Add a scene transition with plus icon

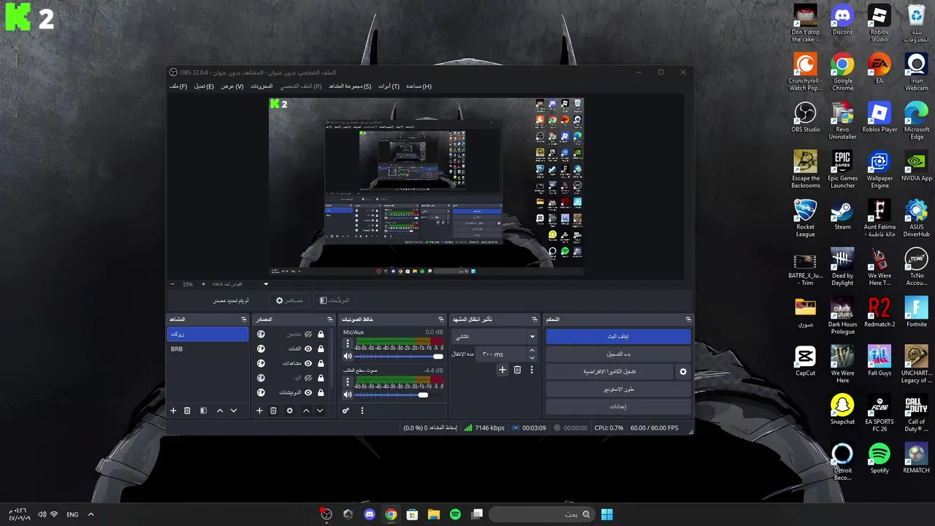(503, 370)
